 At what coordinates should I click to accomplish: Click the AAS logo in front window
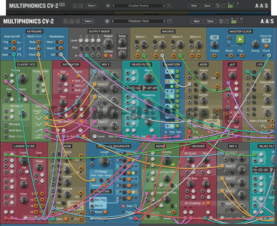(x=267, y=21)
